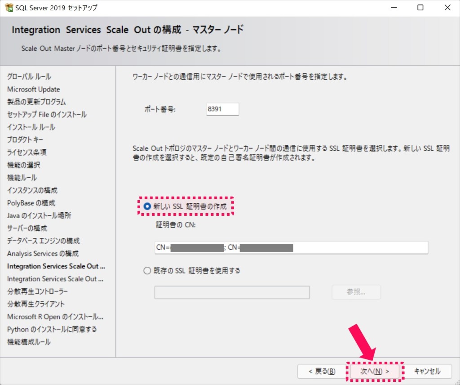
Task: Select the bold Integration Services Scale Out step
Action: tap(56, 266)
